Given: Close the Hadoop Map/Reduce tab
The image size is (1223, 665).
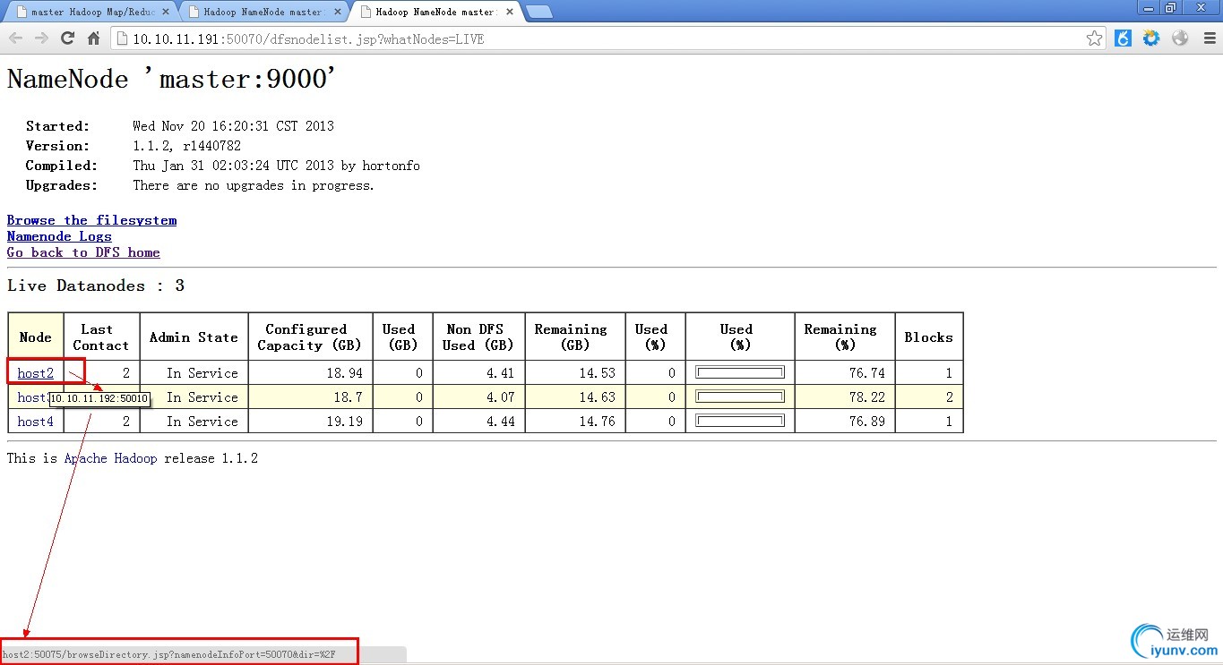Looking at the screenshot, I should coord(166,12).
